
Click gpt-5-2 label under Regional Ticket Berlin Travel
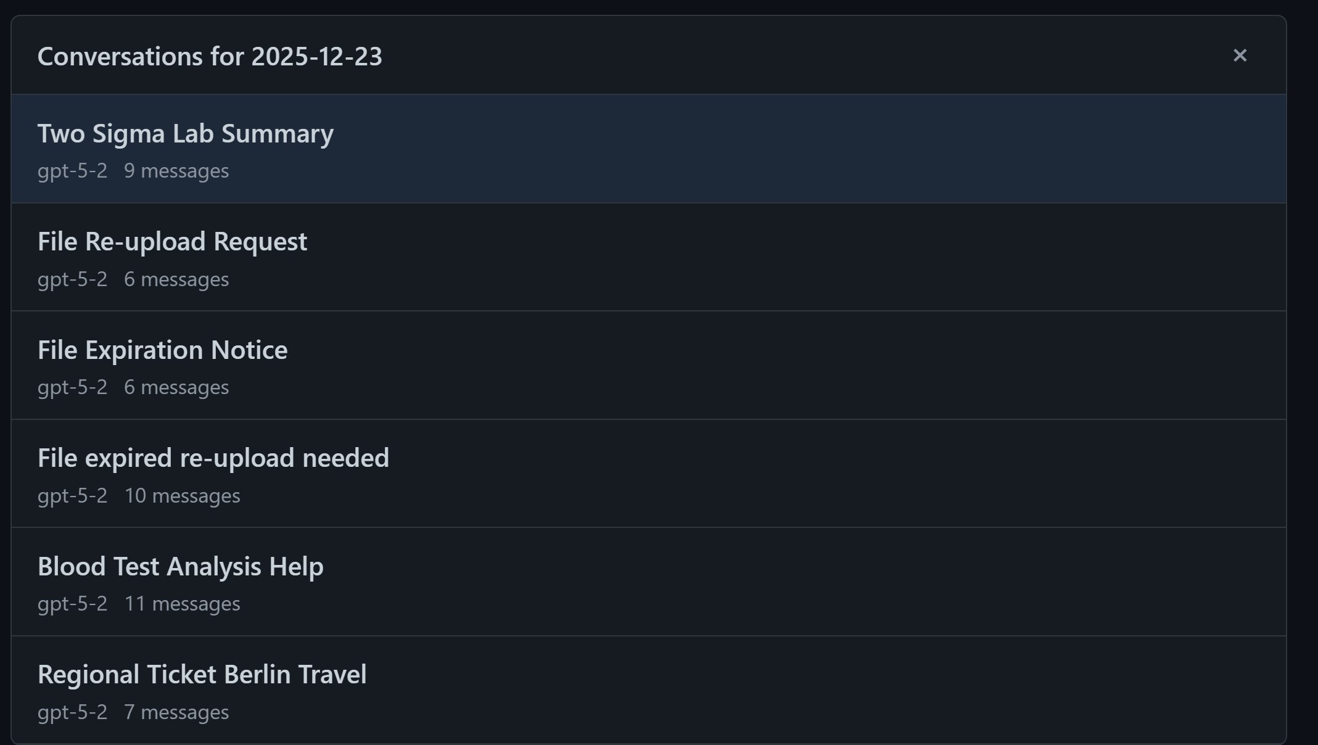(x=72, y=712)
